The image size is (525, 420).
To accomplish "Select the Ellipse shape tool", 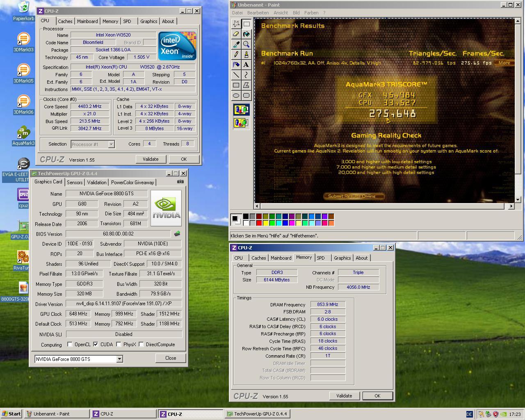I will [x=236, y=95].
